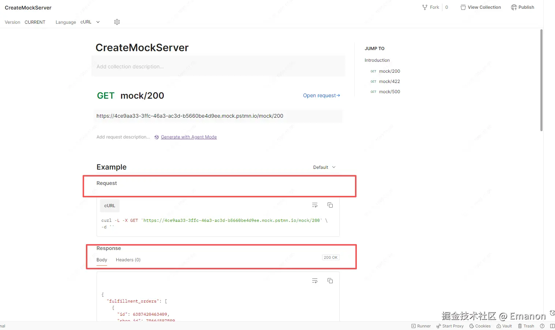Click the id value 6387420463409 in JSON
The height and width of the screenshot is (330, 555).
click(150, 314)
